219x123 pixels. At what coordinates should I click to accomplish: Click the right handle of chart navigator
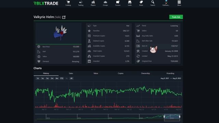pos(180,117)
